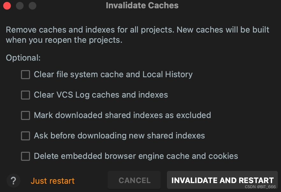Toggle the Ask before downloading checkbox
The image size is (281, 192).
click(25, 136)
